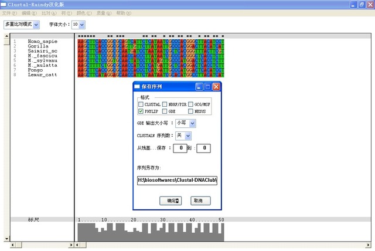Screen dimensions: 375x251
Task: Click alignment pane scroll right arrow
Action: click(369, 245)
